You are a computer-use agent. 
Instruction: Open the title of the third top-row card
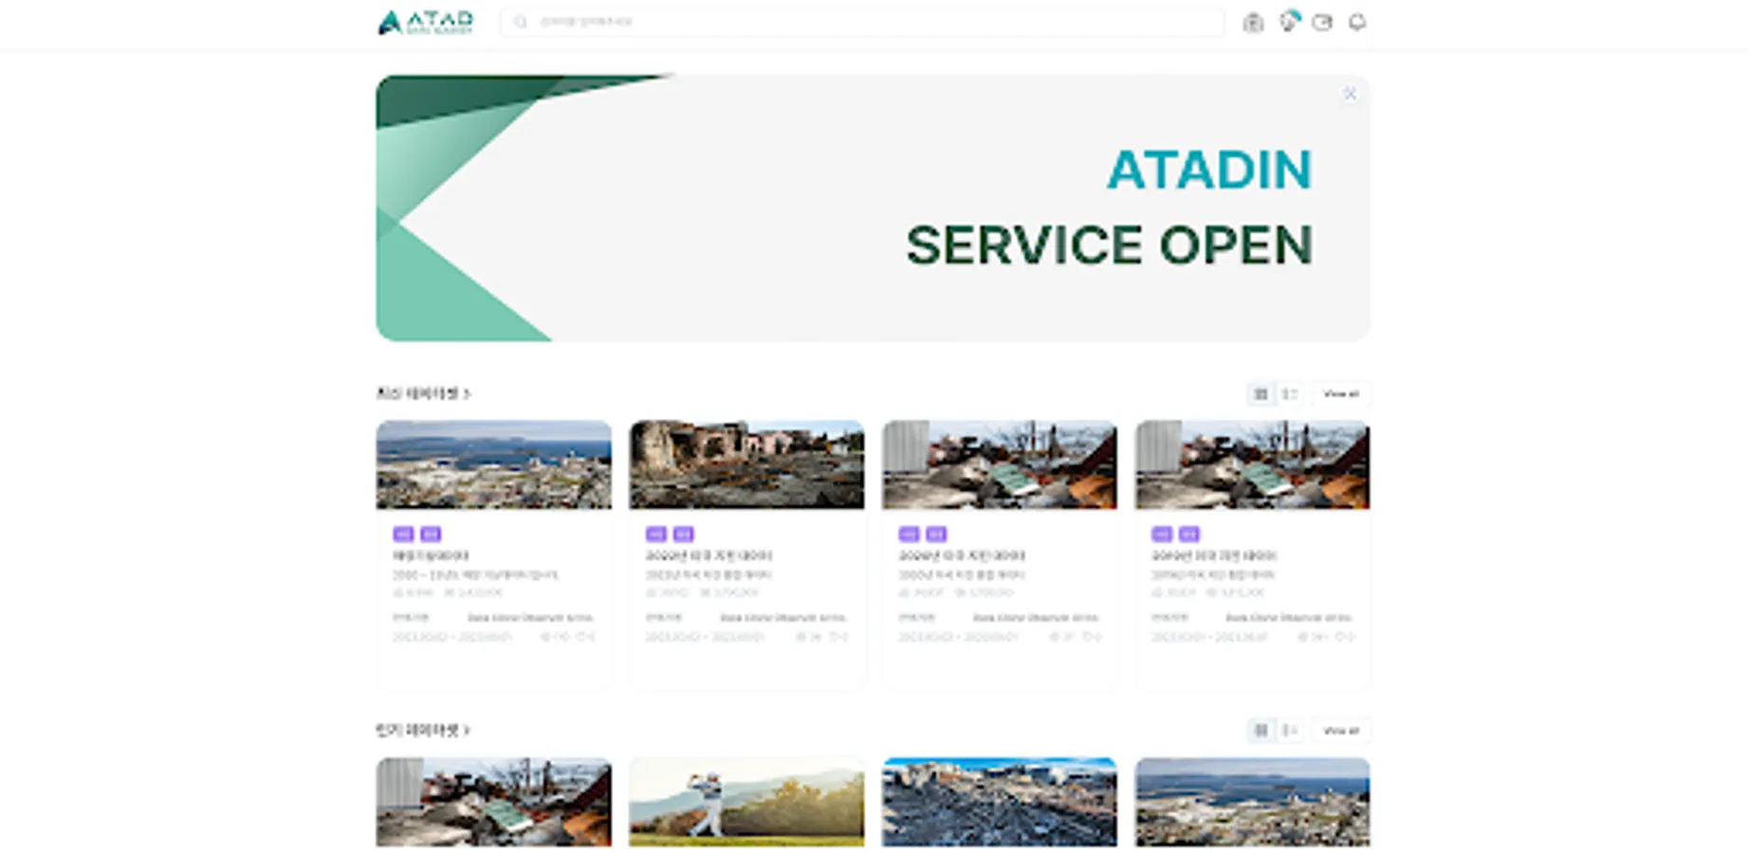(x=962, y=556)
